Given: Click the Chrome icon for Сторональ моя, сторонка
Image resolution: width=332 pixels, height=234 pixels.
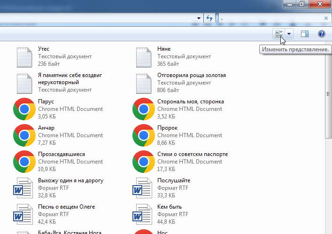Looking at the screenshot, I should [144, 109].
